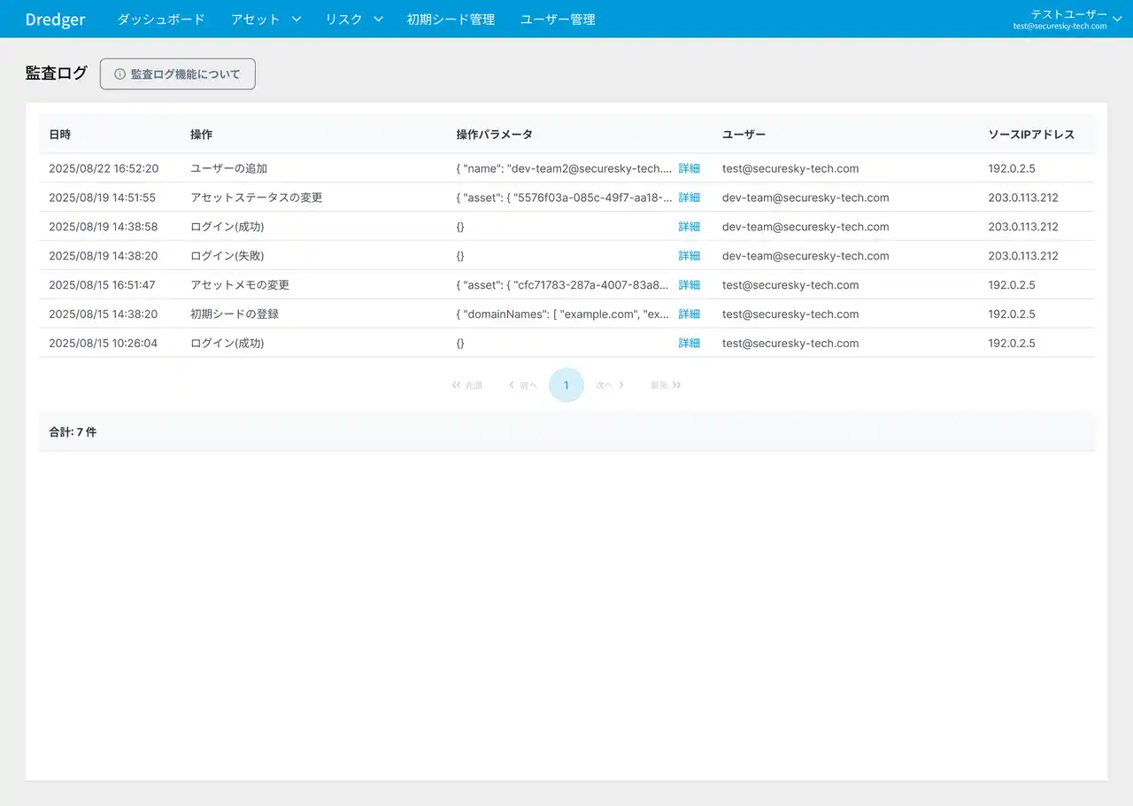Screen dimensions: 1133x806
Task: Go to next page with 次へ
Action: [610, 385]
